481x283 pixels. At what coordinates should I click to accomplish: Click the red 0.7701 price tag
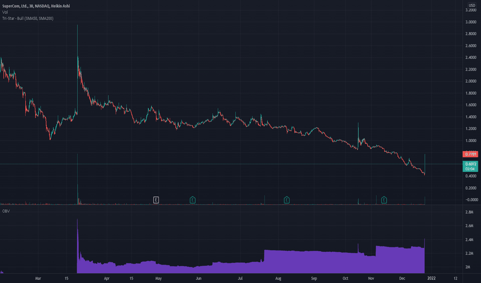(x=470, y=154)
